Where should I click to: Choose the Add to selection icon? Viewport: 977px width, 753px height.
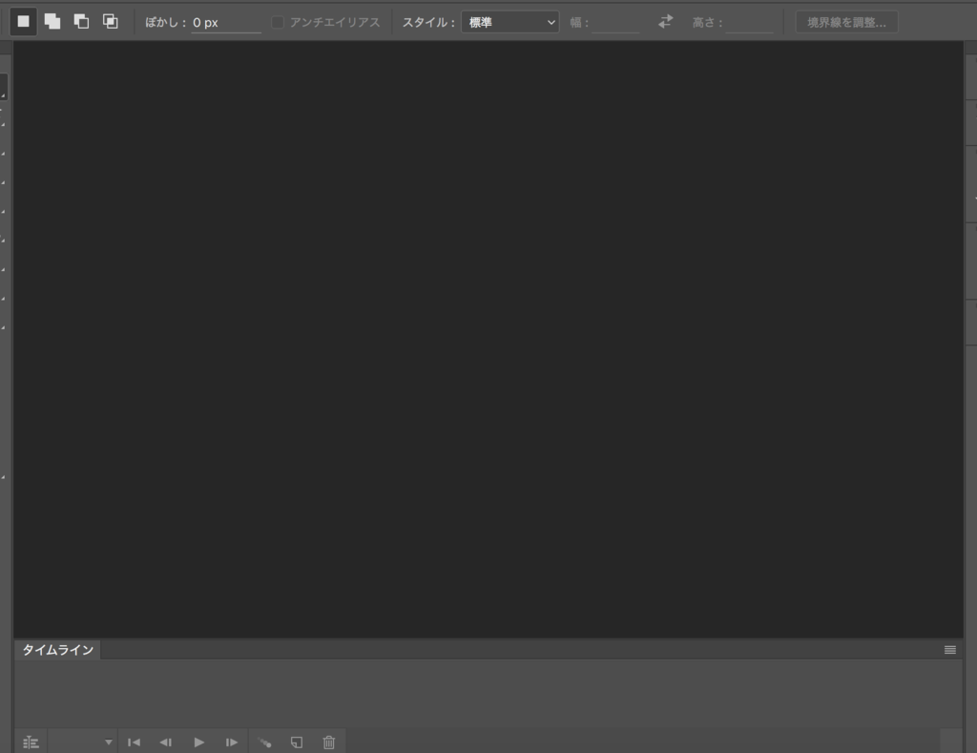tap(52, 22)
